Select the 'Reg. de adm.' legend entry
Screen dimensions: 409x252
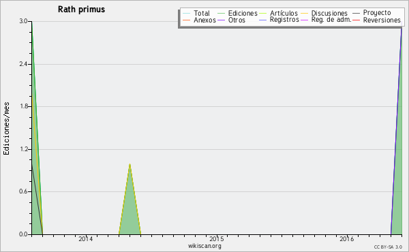point(331,20)
